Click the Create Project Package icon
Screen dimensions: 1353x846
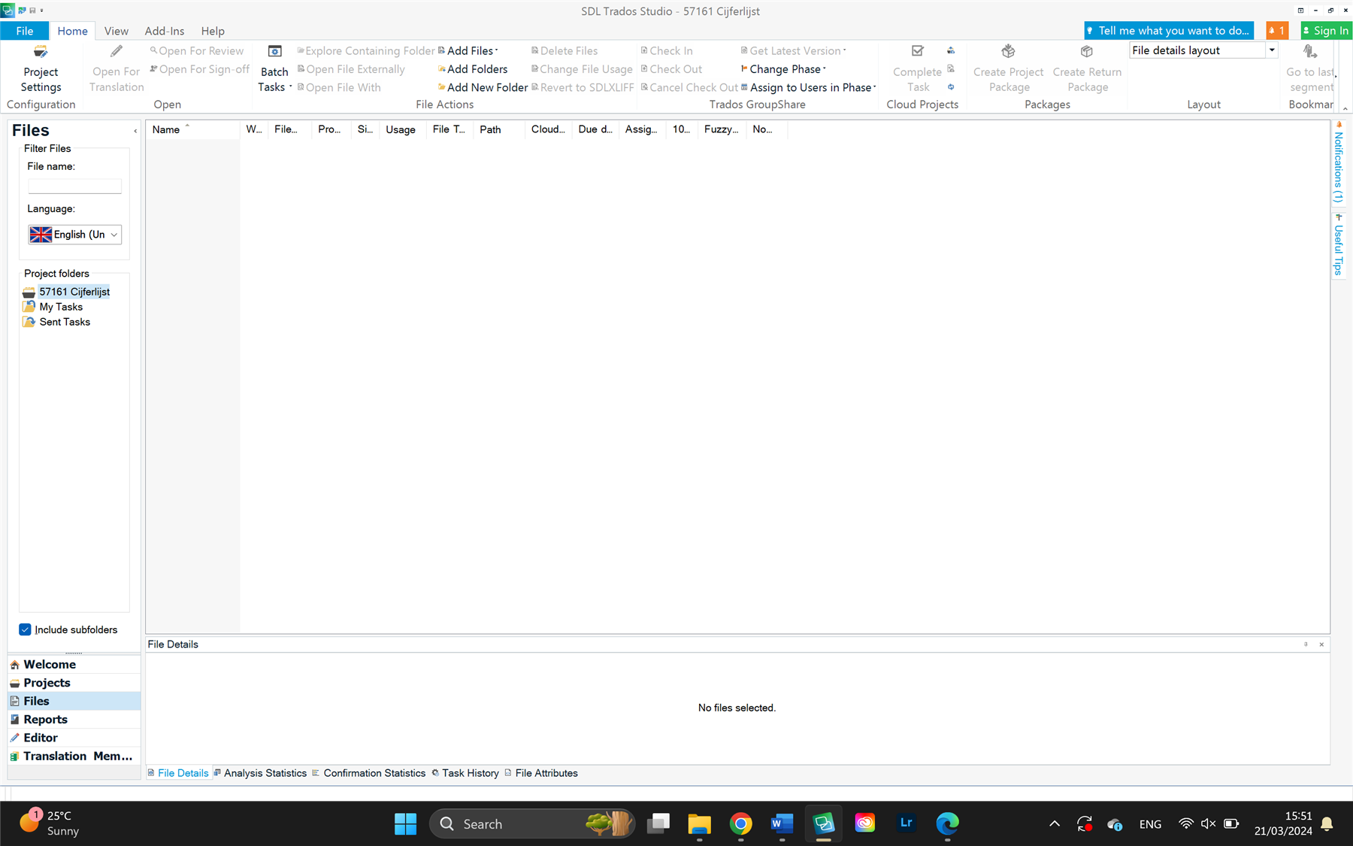pyautogui.click(x=1009, y=51)
